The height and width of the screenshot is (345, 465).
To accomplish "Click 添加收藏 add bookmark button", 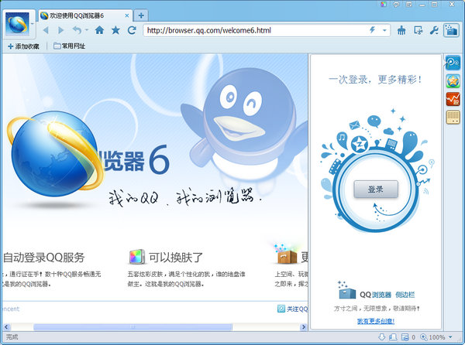I will [x=24, y=46].
